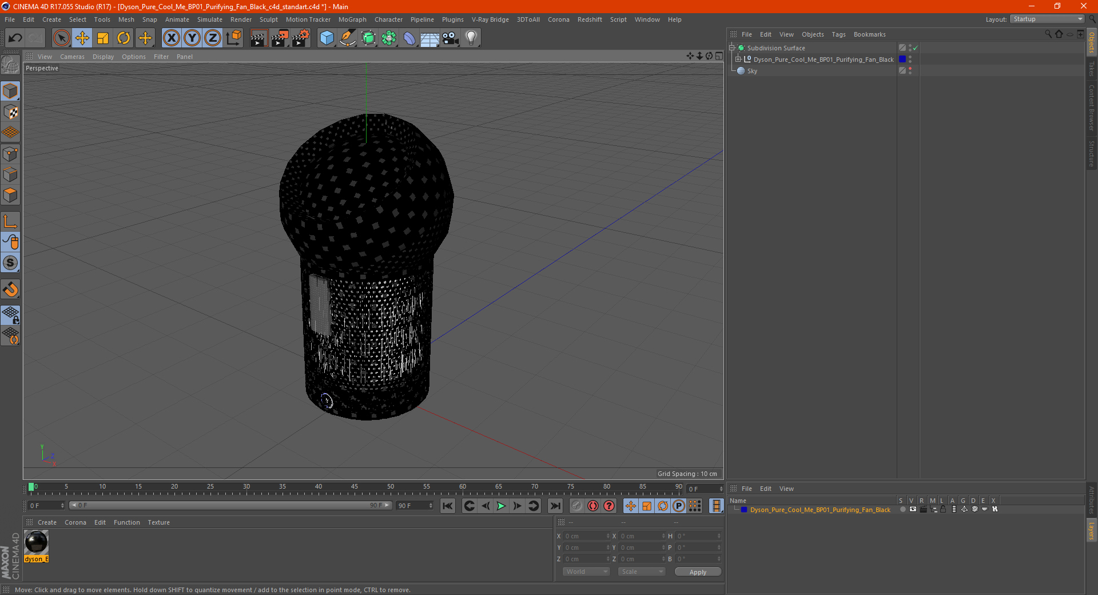Open the Render Settings icon

pyautogui.click(x=301, y=38)
